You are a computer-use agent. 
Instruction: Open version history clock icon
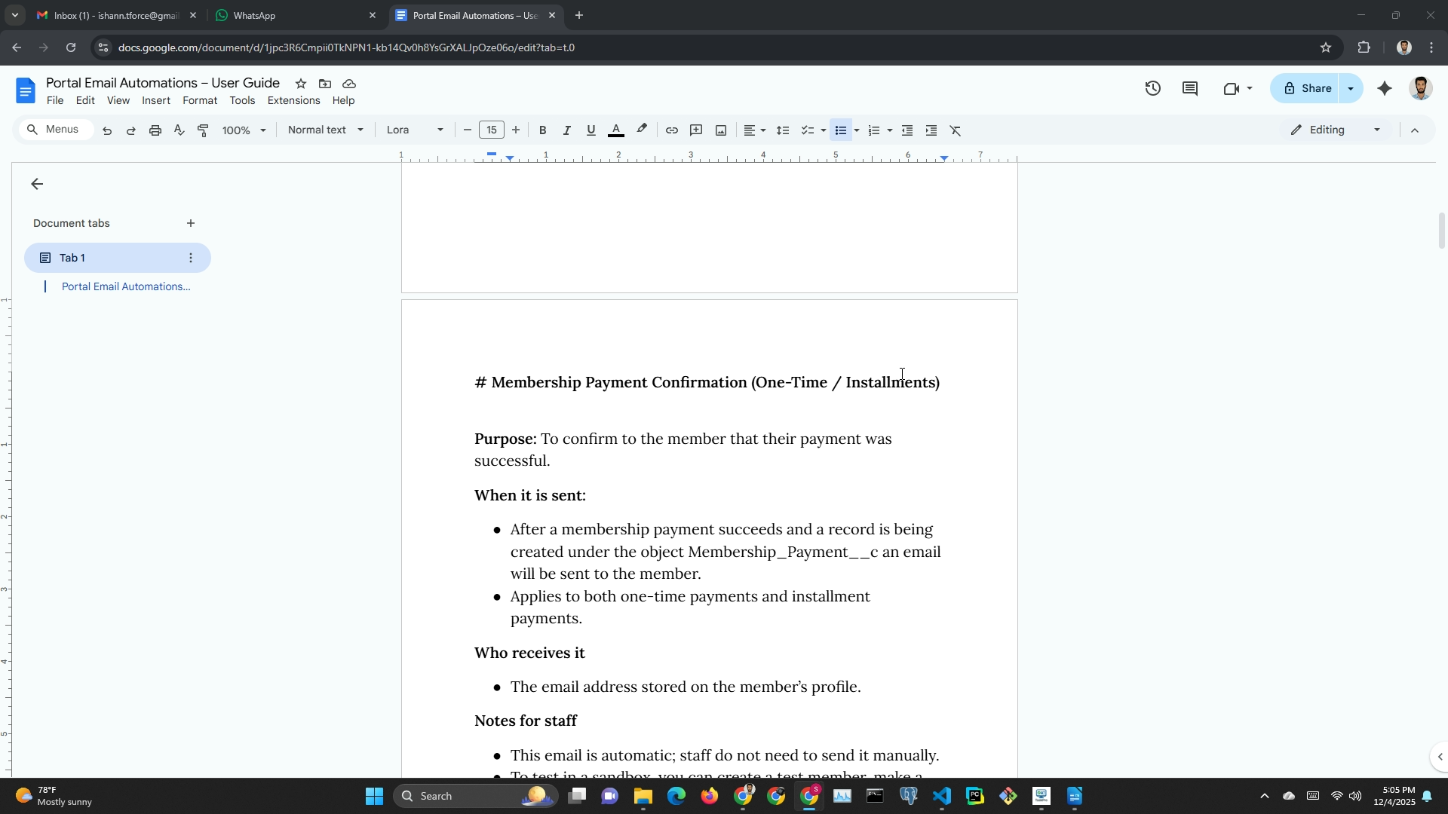point(1152,89)
